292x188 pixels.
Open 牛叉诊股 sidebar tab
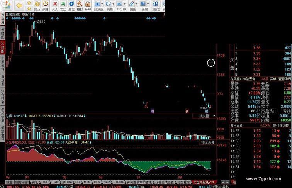click(x=3, y=115)
